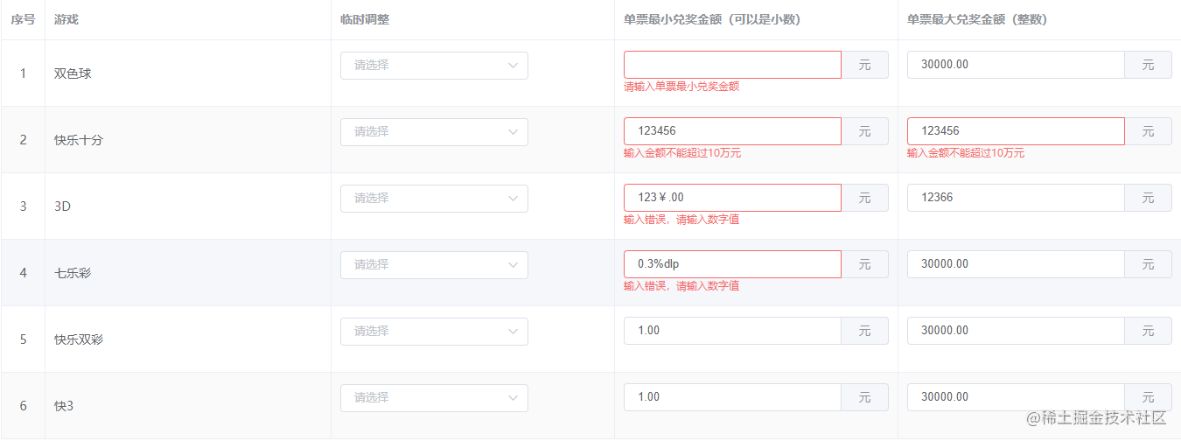
Task: Open the 请选择 dropdown for 3D row
Action: [434, 199]
